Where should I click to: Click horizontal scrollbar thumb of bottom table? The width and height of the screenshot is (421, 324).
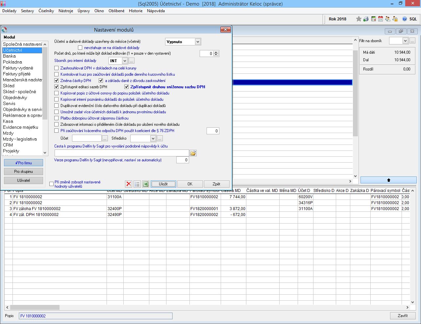click(35, 307)
